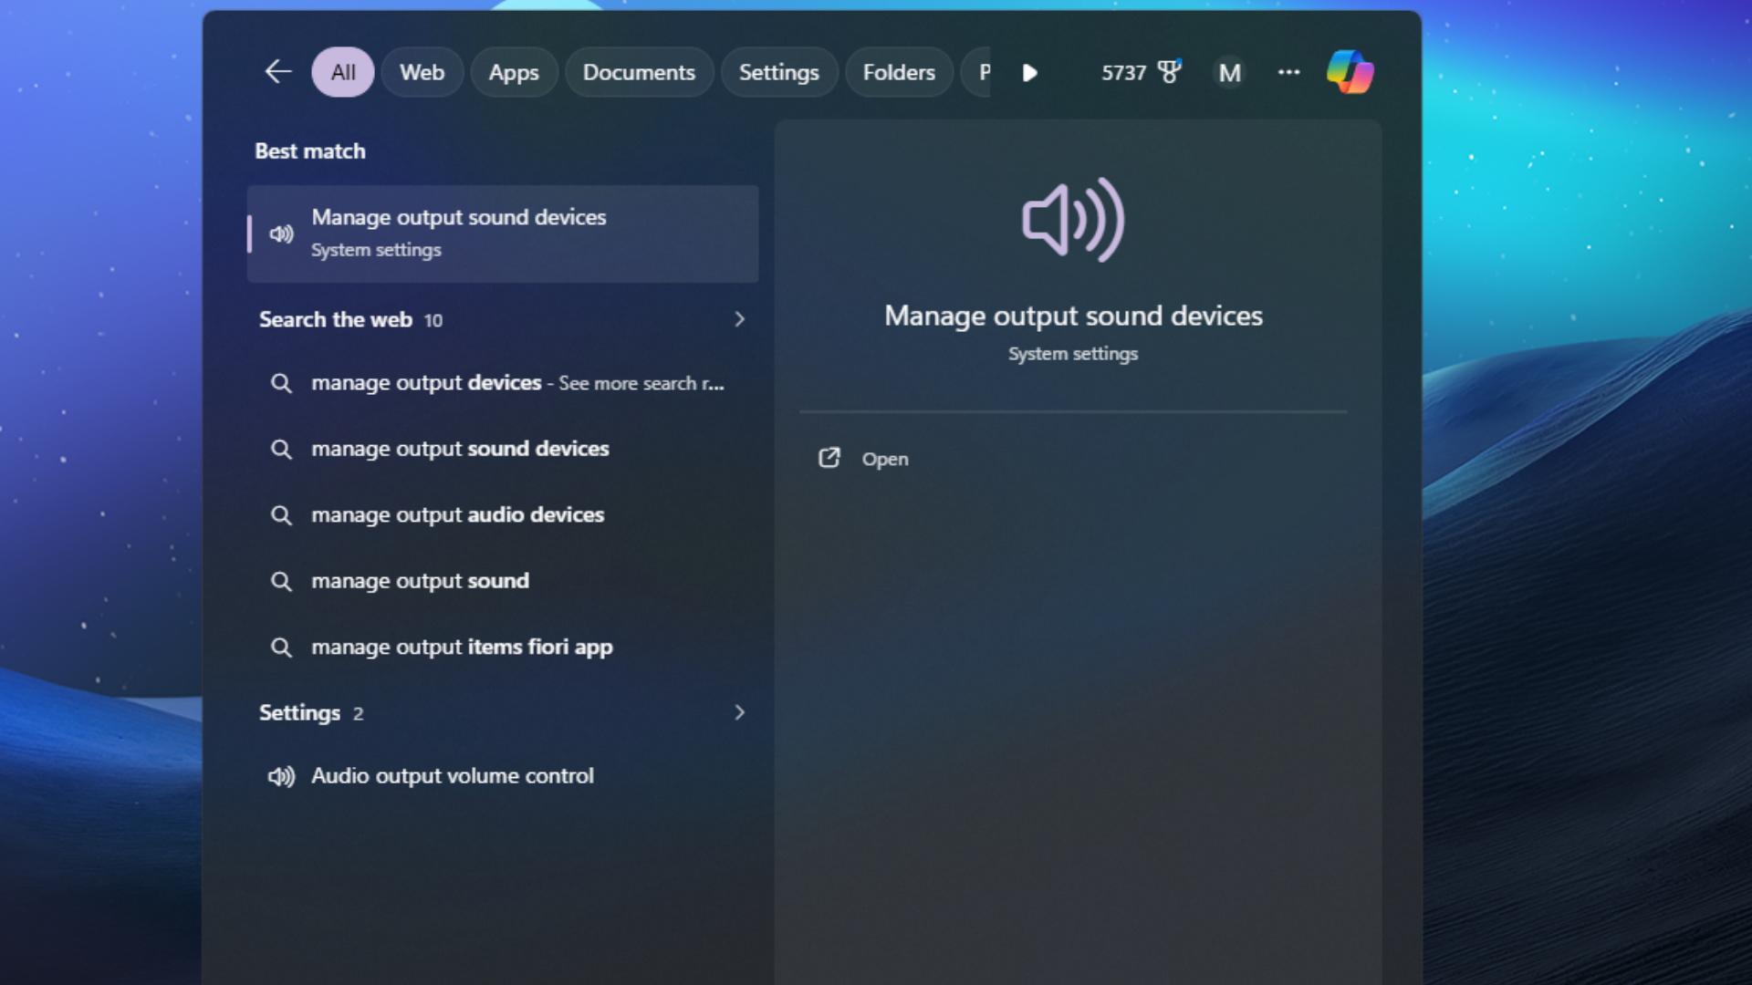The width and height of the screenshot is (1752, 985).
Task: Select the manage output audio devices suggestion
Action: 457,514
